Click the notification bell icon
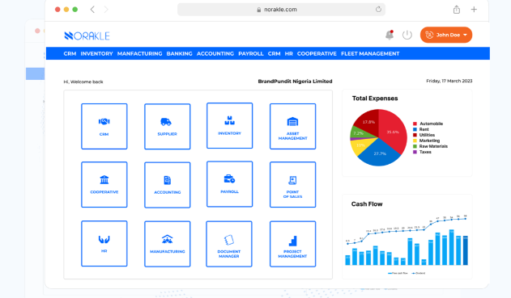 (x=390, y=35)
